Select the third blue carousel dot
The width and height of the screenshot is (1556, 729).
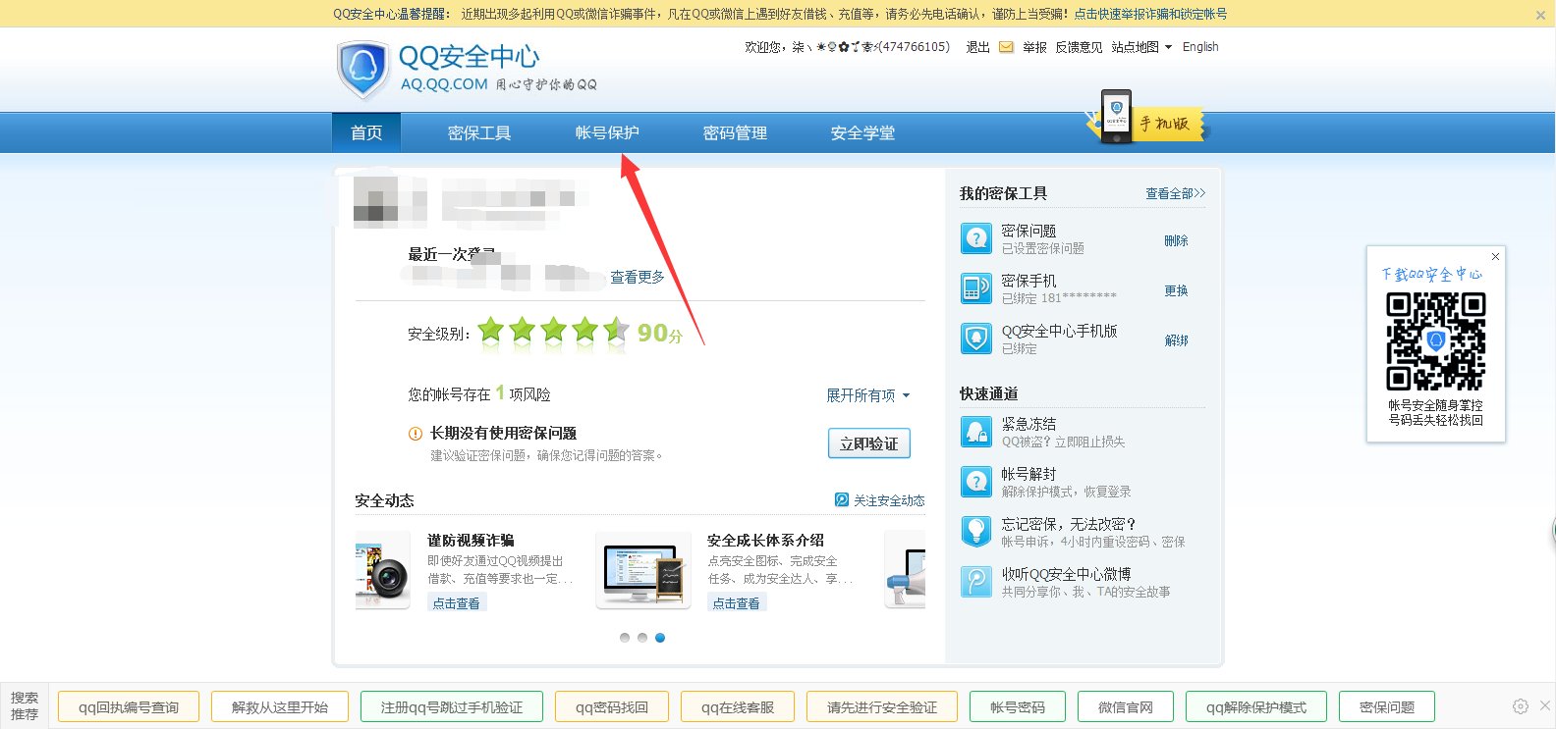click(660, 638)
